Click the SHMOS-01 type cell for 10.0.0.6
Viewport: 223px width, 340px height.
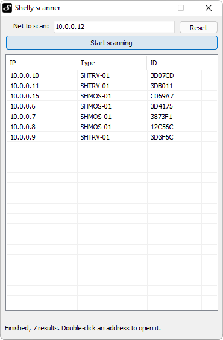(96, 106)
